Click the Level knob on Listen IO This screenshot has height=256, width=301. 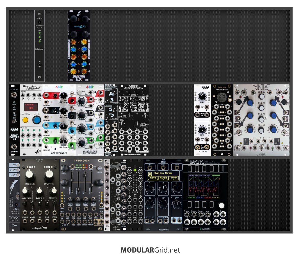click(x=202, y=129)
